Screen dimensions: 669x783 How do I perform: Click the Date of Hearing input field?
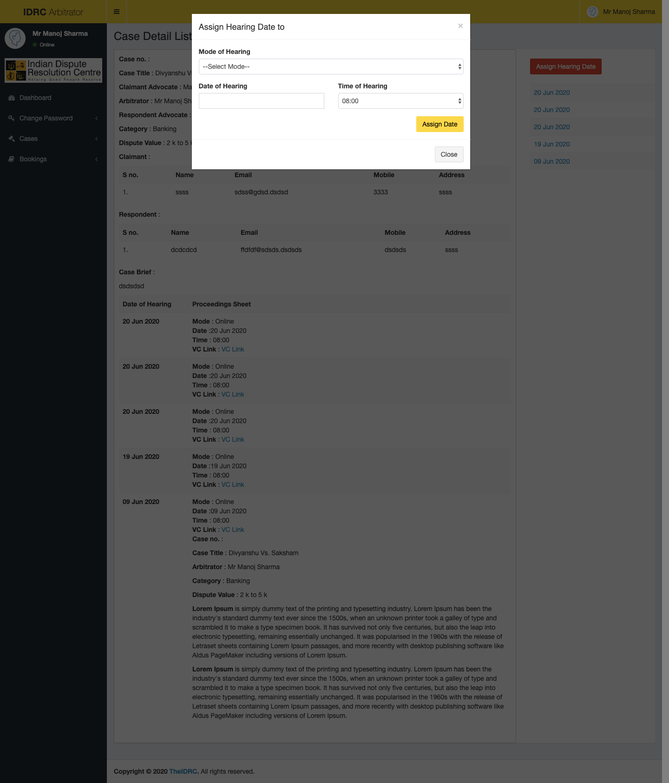coord(261,101)
